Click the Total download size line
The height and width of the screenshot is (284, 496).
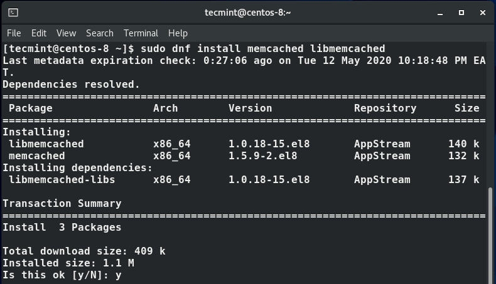click(x=84, y=251)
